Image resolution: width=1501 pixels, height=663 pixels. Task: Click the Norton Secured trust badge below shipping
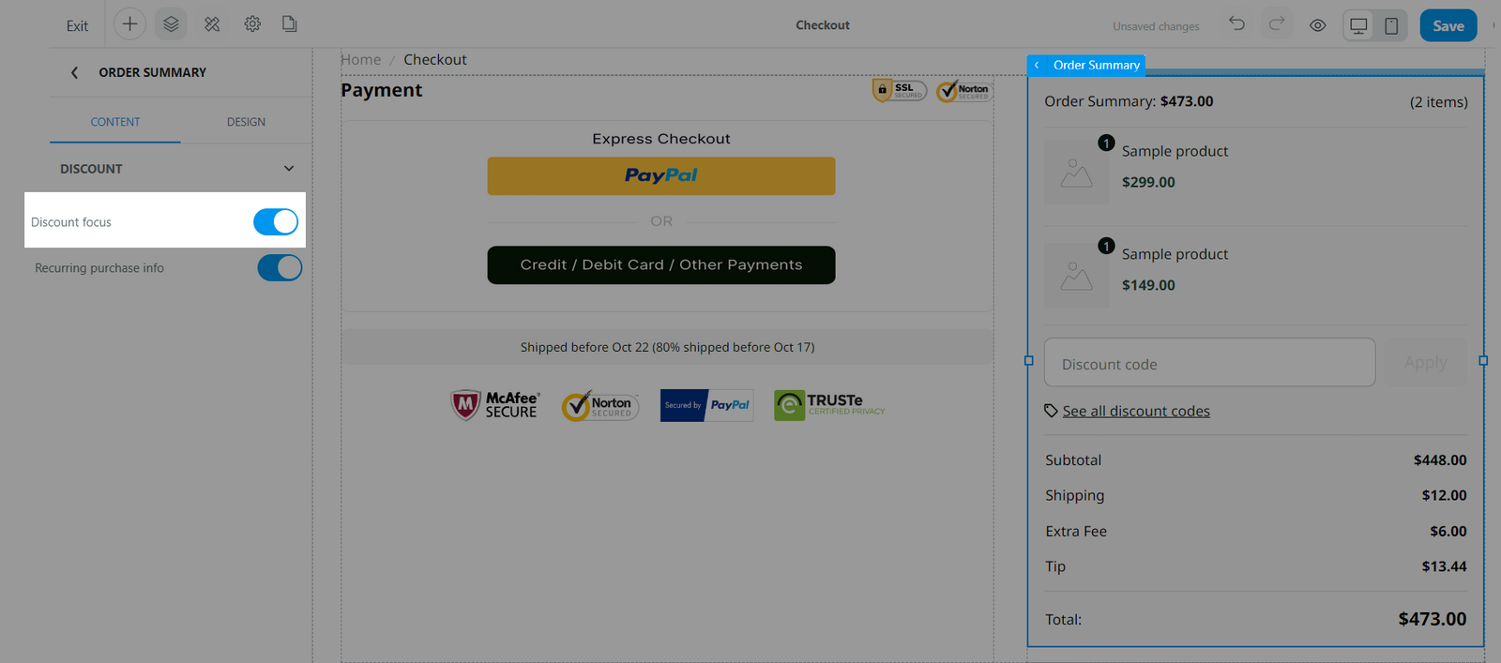click(600, 406)
